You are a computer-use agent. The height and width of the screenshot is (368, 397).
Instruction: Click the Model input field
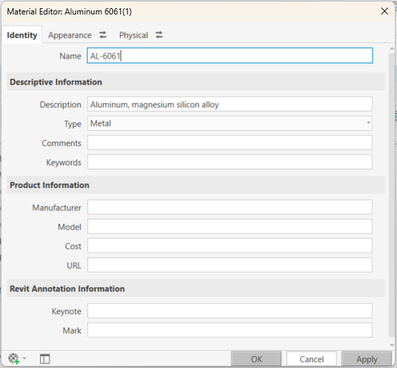(230, 227)
